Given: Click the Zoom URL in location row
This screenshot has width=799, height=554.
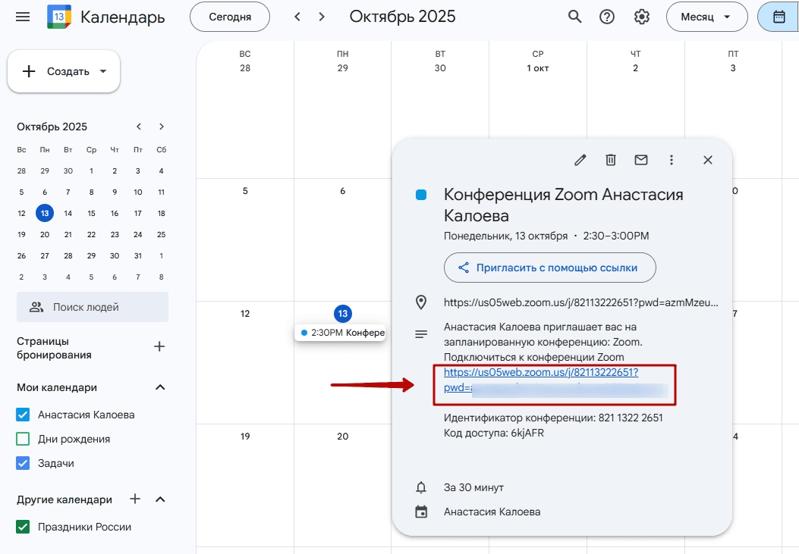Looking at the screenshot, I should pyautogui.click(x=581, y=302).
